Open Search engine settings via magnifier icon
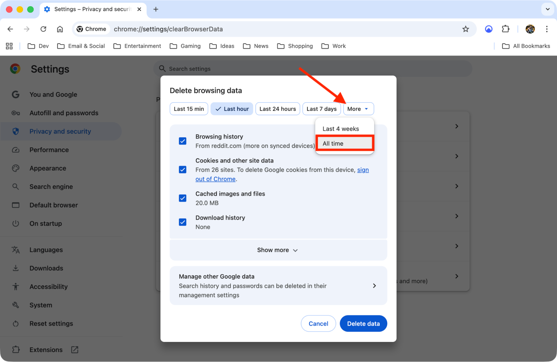The width and height of the screenshot is (557, 362). (16, 187)
